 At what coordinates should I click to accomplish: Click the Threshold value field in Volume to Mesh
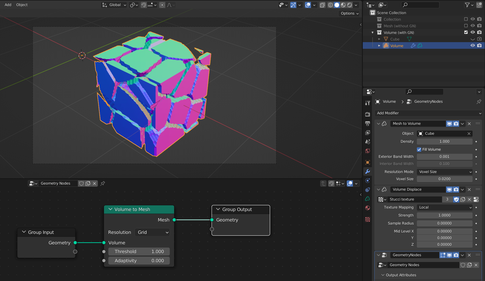pos(139,251)
